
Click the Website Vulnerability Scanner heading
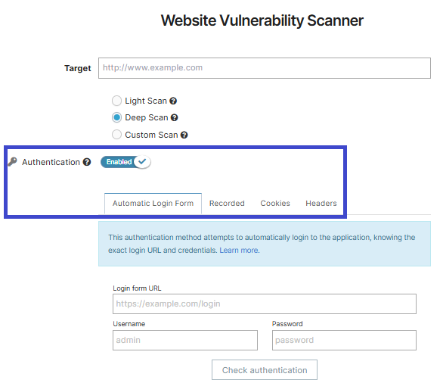(262, 20)
